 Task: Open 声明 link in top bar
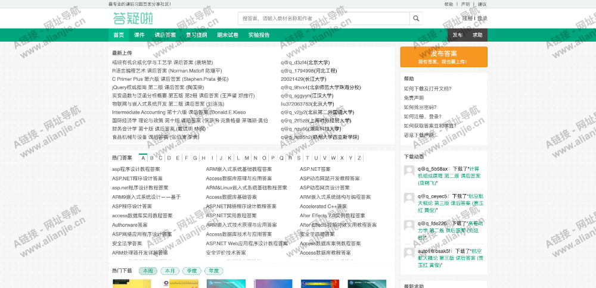click(465, 4)
